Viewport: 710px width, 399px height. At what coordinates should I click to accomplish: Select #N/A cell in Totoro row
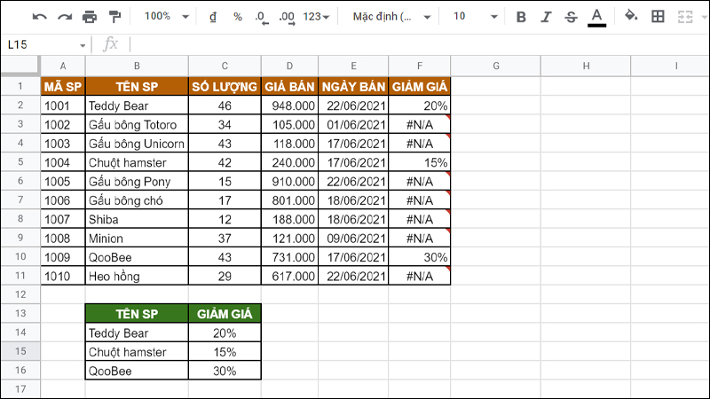click(419, 124)
